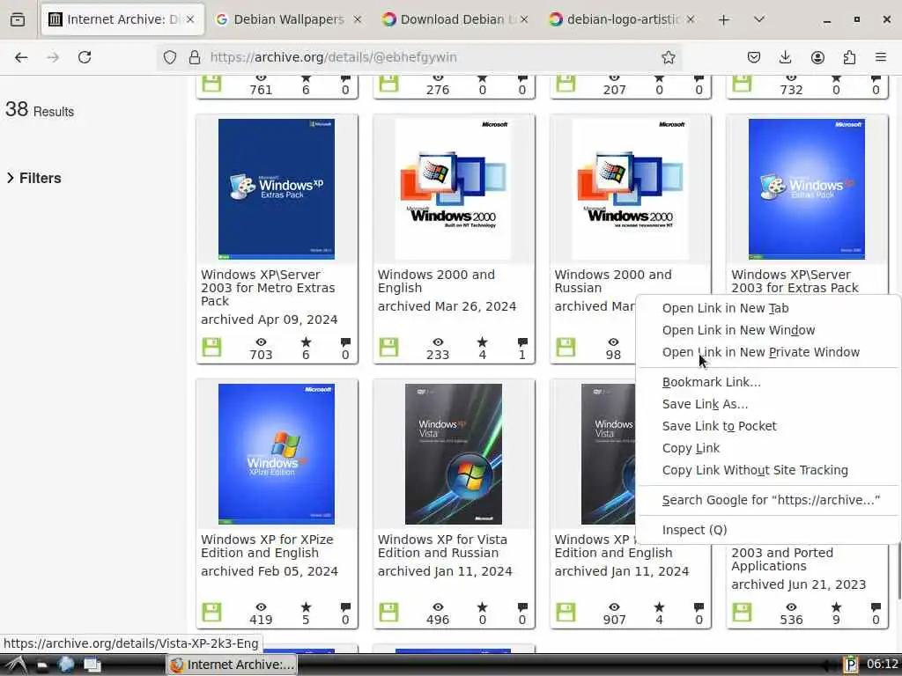Click the favorites star on Ported Applications card
Image resolution: width=902 pixels, height=676 pixels.
click(x=837, y=607)
